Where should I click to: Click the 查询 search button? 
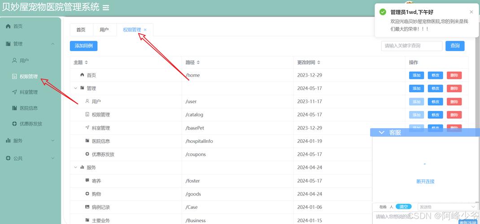coord(455,46)
